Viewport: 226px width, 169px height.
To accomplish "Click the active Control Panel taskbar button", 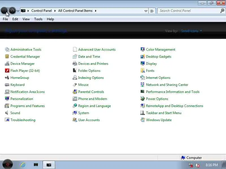I will (49, 165).
